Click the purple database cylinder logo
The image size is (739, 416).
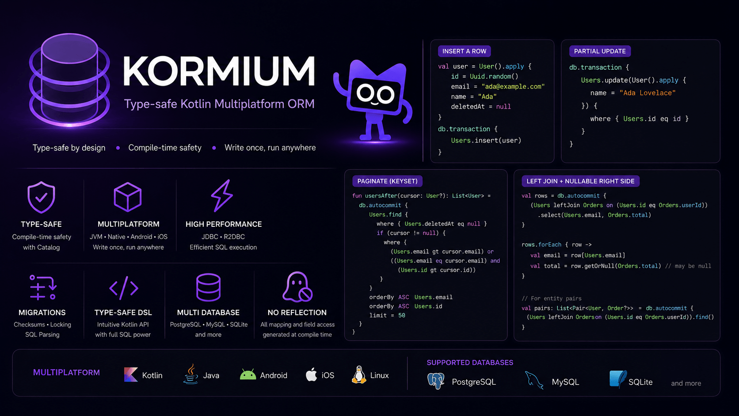click(x=69, y=80)
